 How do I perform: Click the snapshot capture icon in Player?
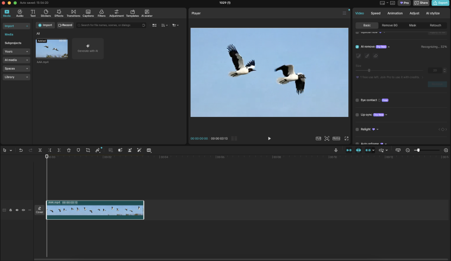327,139
